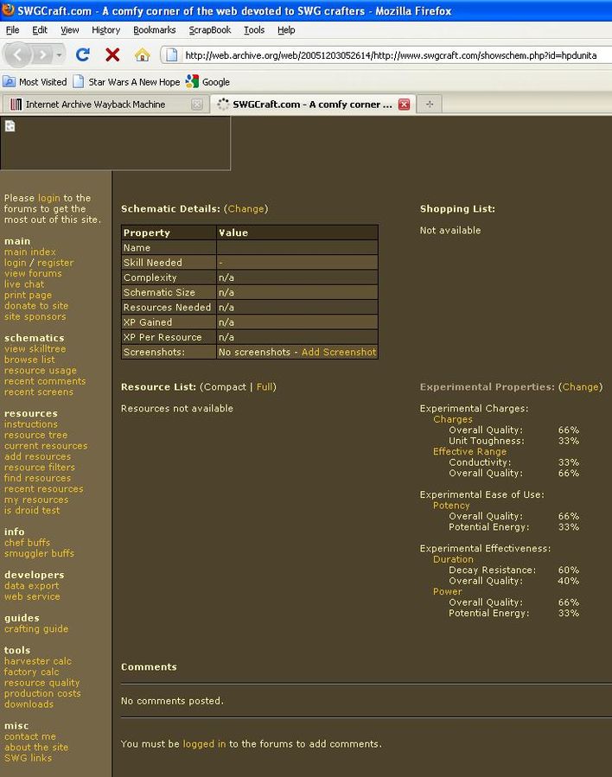Open the Most Visited bookmarks folder
Image resolution: width=612 pixels, height=777 pixels.
point(35,82)
